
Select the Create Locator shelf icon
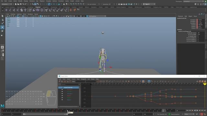coord(6,10)
